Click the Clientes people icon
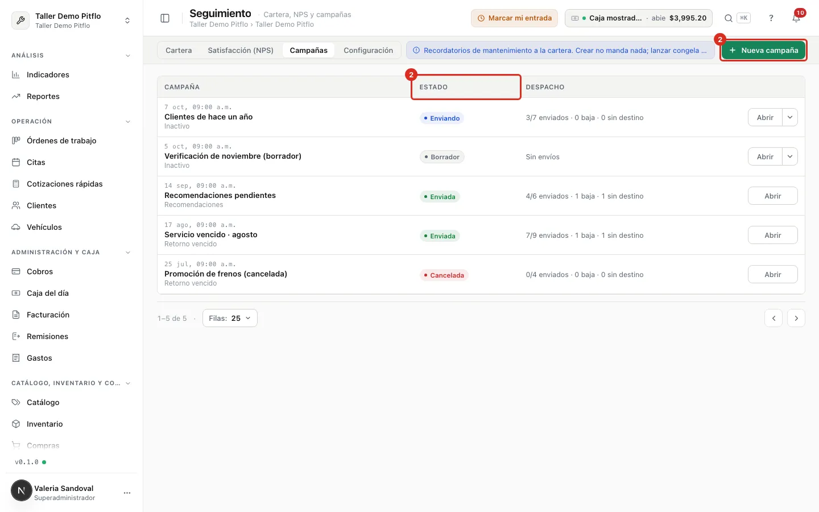The image size is (819, 512). pyautogui.click(x=16, y=205)
